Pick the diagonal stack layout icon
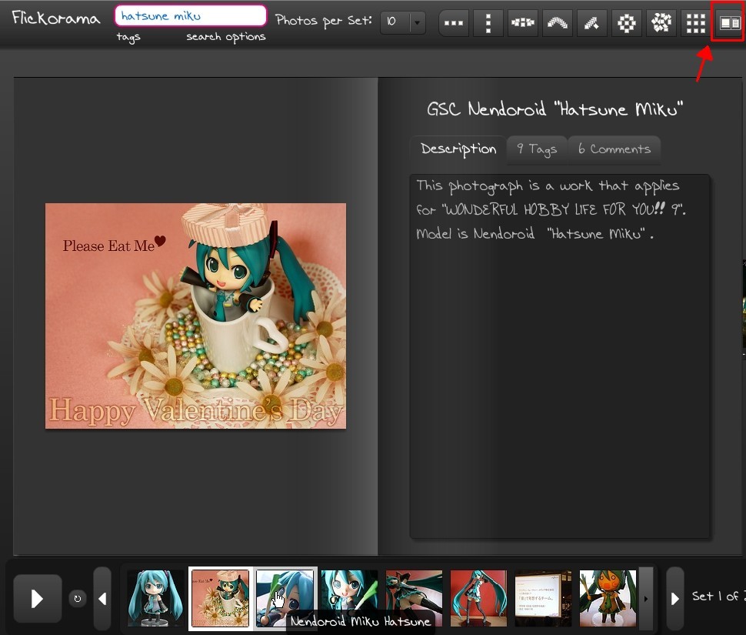 coord(592,22)
